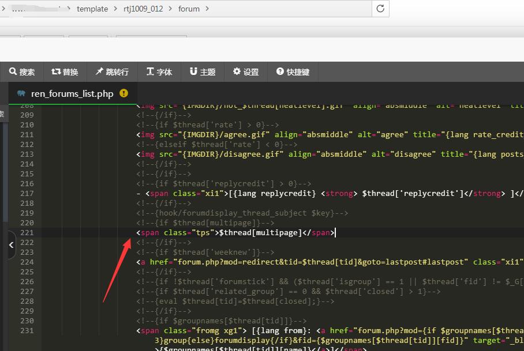Click the refresh icon beside path bar

(x=380, y=9)
